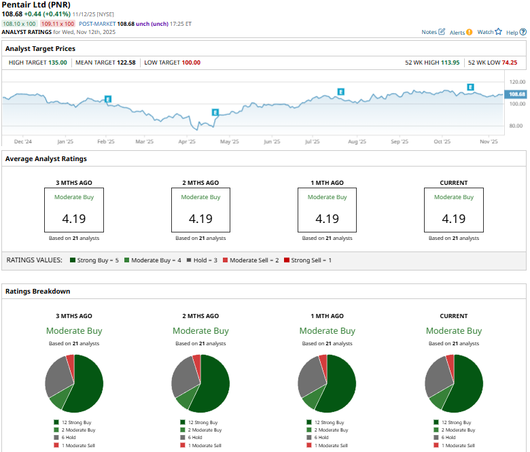Click the earnings marker near late April '25
The height and width of the screenshot is (452, 530).
(215, 112)
